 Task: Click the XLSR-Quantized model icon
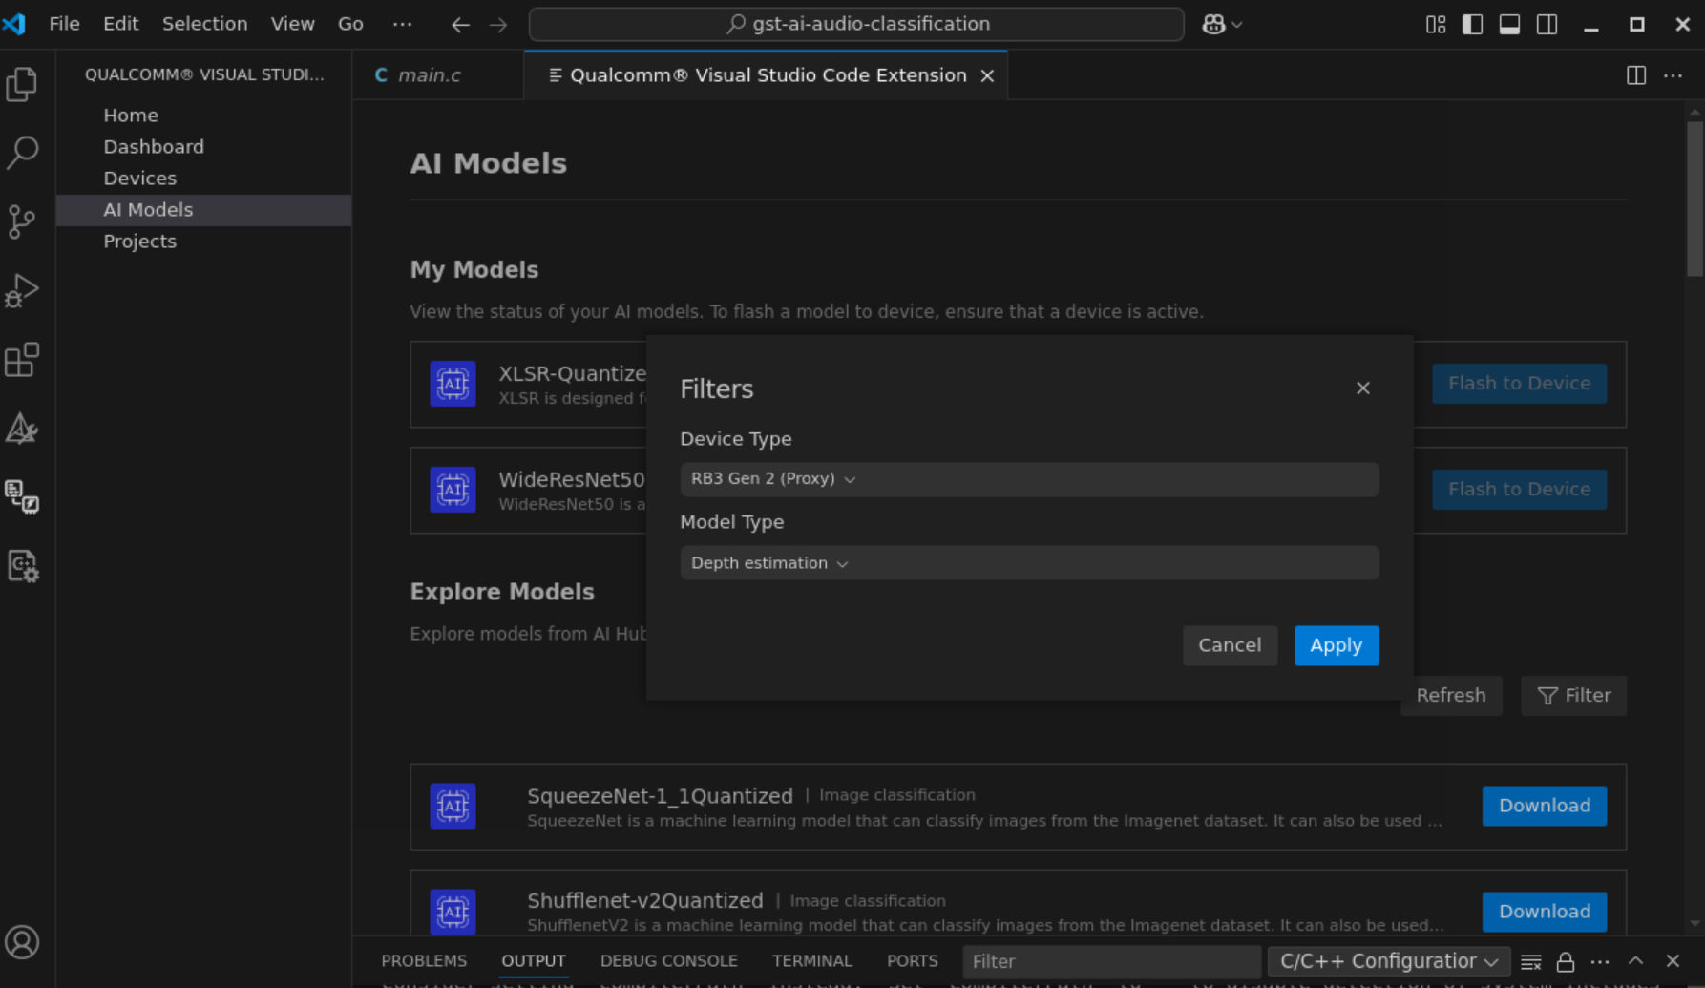(453, 384)
